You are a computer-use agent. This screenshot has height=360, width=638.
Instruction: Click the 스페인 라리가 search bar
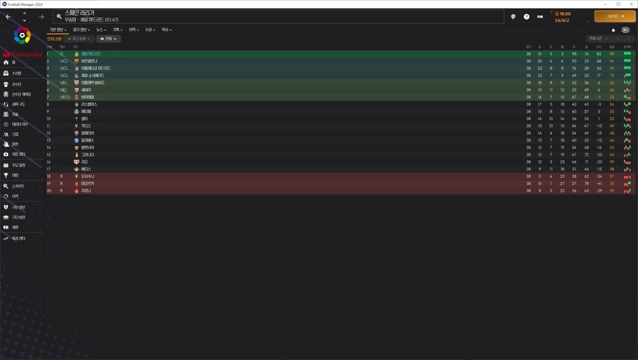(x=279, y=16)
